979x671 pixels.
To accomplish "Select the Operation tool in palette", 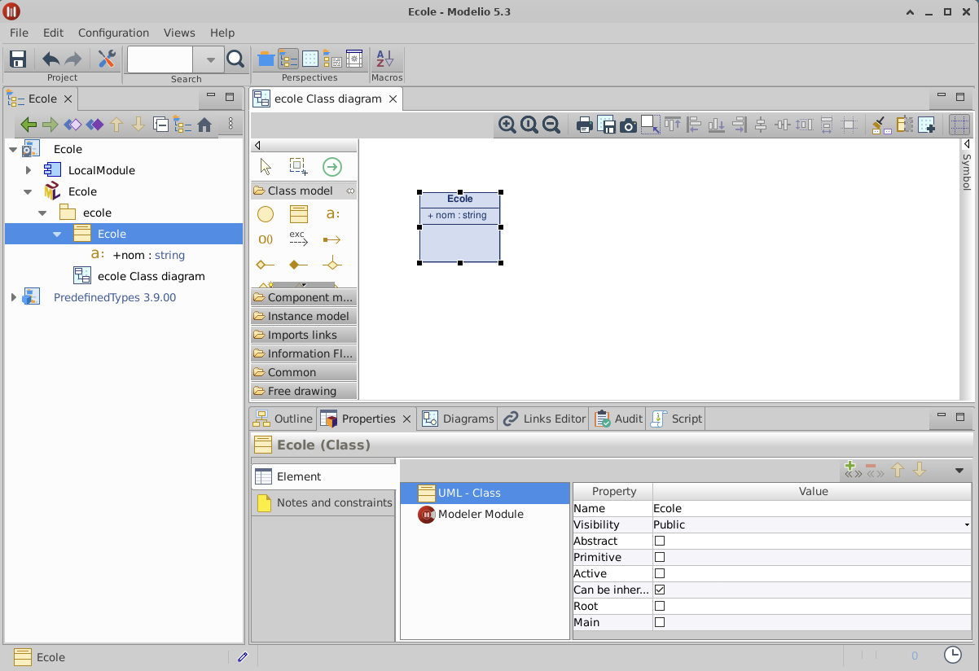I will (x=266, y=239).
